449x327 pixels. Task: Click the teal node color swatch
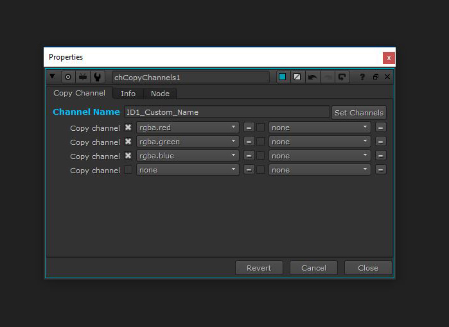tap(283, 77)
